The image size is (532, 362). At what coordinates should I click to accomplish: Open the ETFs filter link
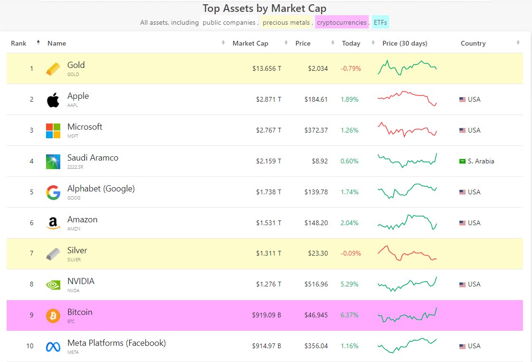click(380, 22)
